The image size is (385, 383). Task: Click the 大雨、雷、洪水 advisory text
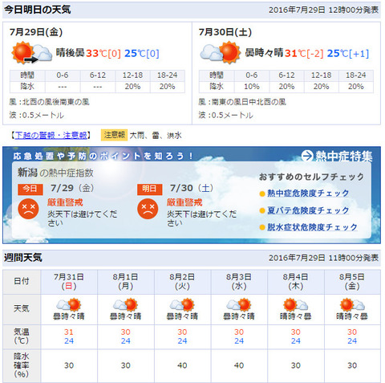156,136
